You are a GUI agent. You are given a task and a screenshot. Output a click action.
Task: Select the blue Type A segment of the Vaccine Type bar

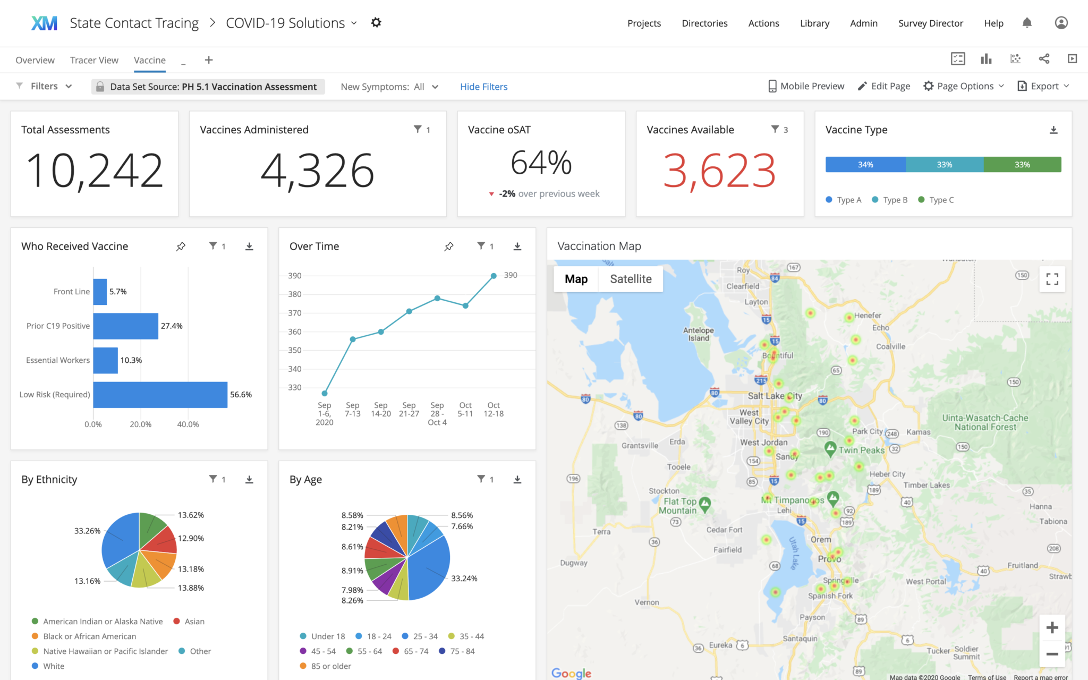865,164
